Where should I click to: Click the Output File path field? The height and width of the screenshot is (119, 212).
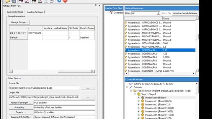44,97
